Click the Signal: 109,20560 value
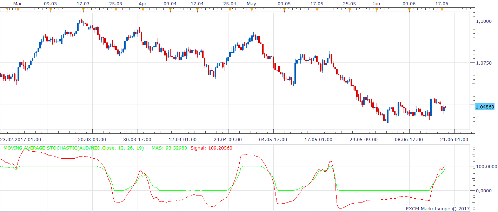498x212 pixels. [x=211, y=148]
